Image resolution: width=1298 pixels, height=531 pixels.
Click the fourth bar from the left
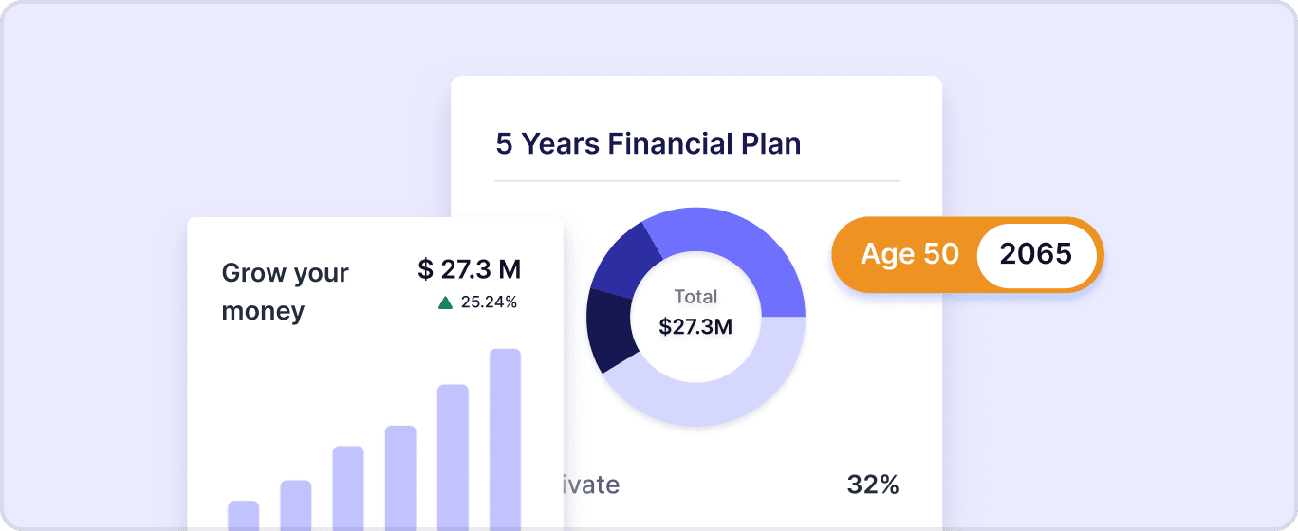[x=400, y=477]
